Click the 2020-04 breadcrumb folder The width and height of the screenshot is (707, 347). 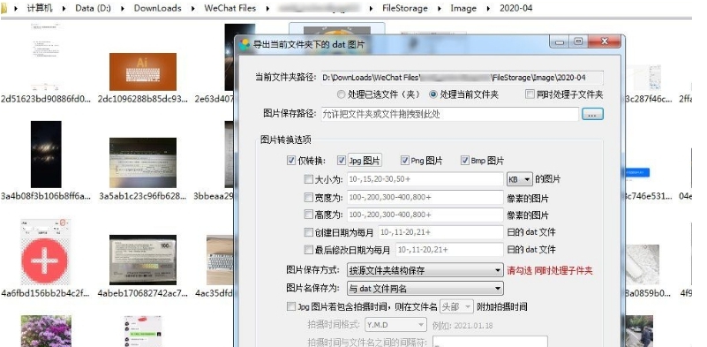point(515,8)
